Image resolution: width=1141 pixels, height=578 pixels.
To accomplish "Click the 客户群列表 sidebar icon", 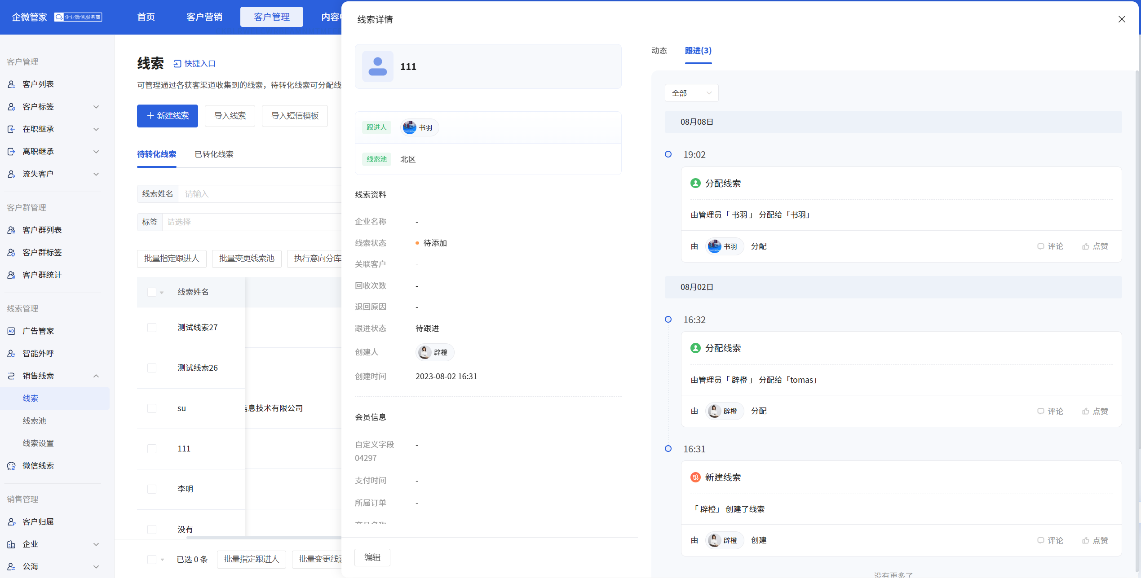I will (x=12, y=230).
